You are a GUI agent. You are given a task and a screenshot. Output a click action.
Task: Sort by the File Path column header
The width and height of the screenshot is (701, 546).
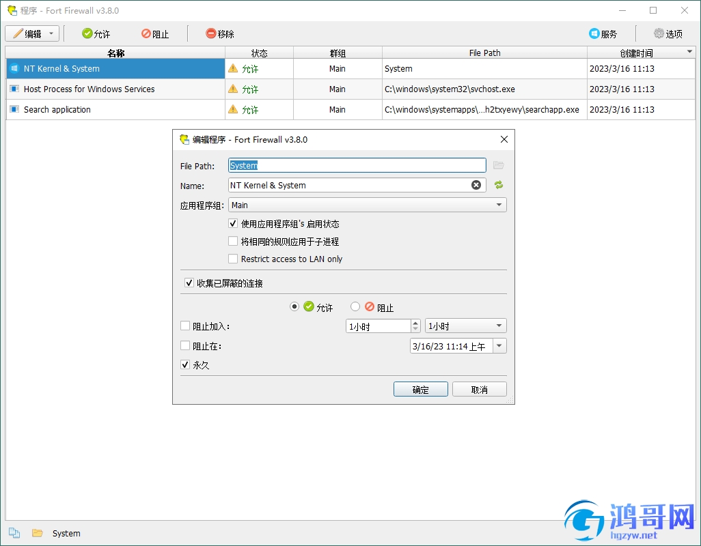pos(484,53)
